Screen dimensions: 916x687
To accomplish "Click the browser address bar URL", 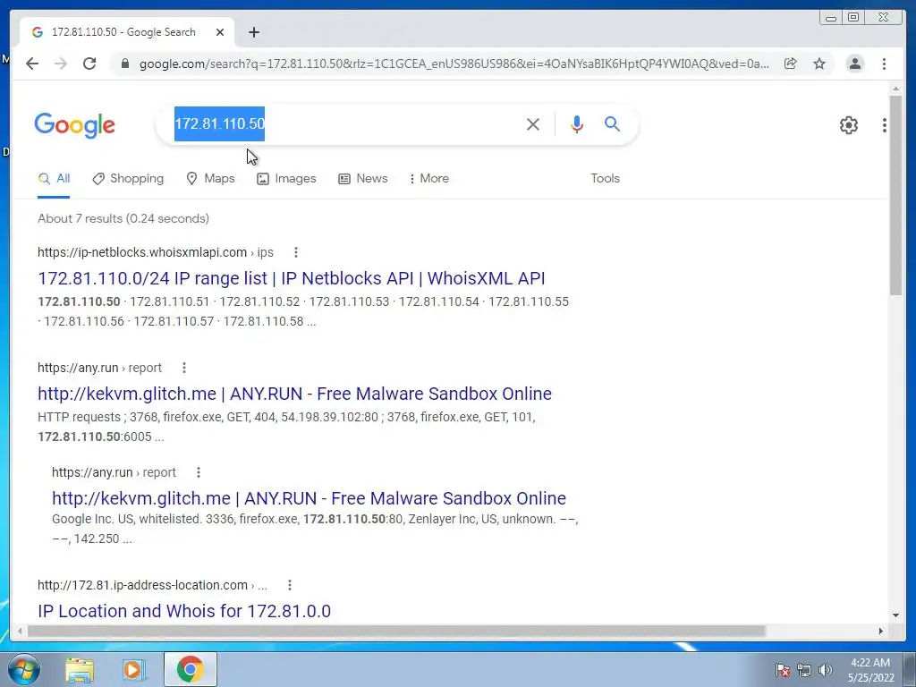I will coord(454,64).
